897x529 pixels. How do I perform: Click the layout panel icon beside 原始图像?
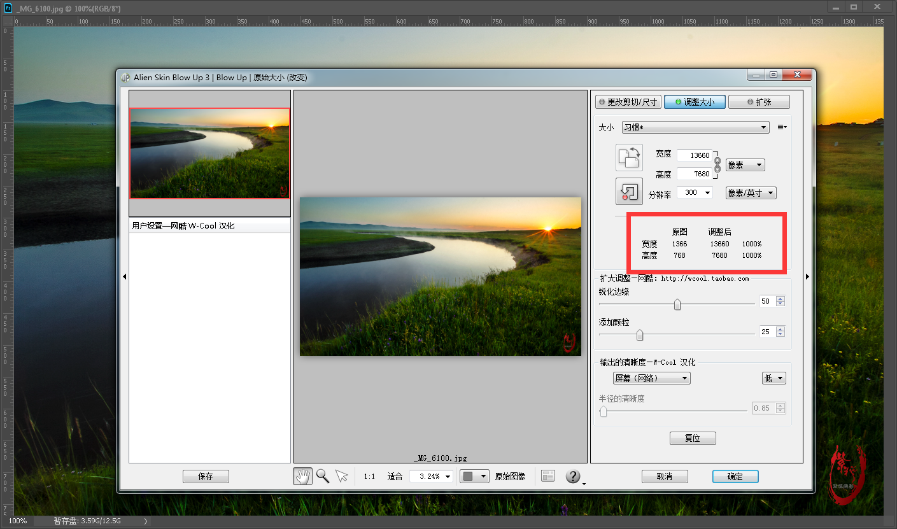point(548,476)
